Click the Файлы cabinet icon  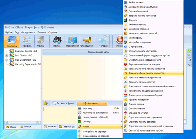pyautogui.click(x=41, y=40)
